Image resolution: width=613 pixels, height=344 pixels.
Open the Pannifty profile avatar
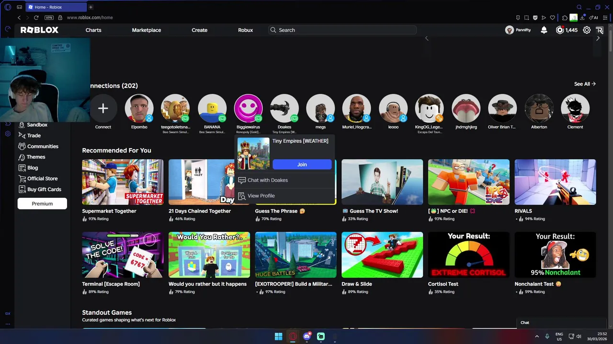tap(510, 30)
